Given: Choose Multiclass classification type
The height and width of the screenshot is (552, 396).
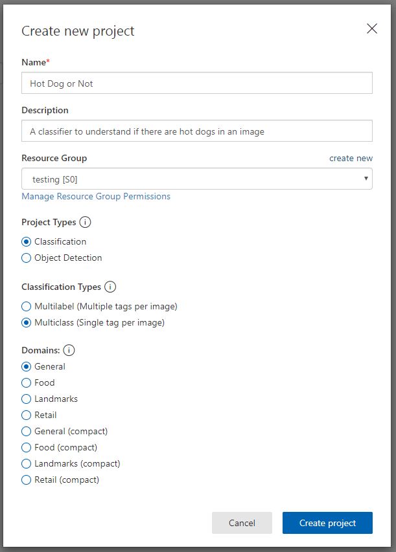Looking at the screenshot, I should point(27,322).
